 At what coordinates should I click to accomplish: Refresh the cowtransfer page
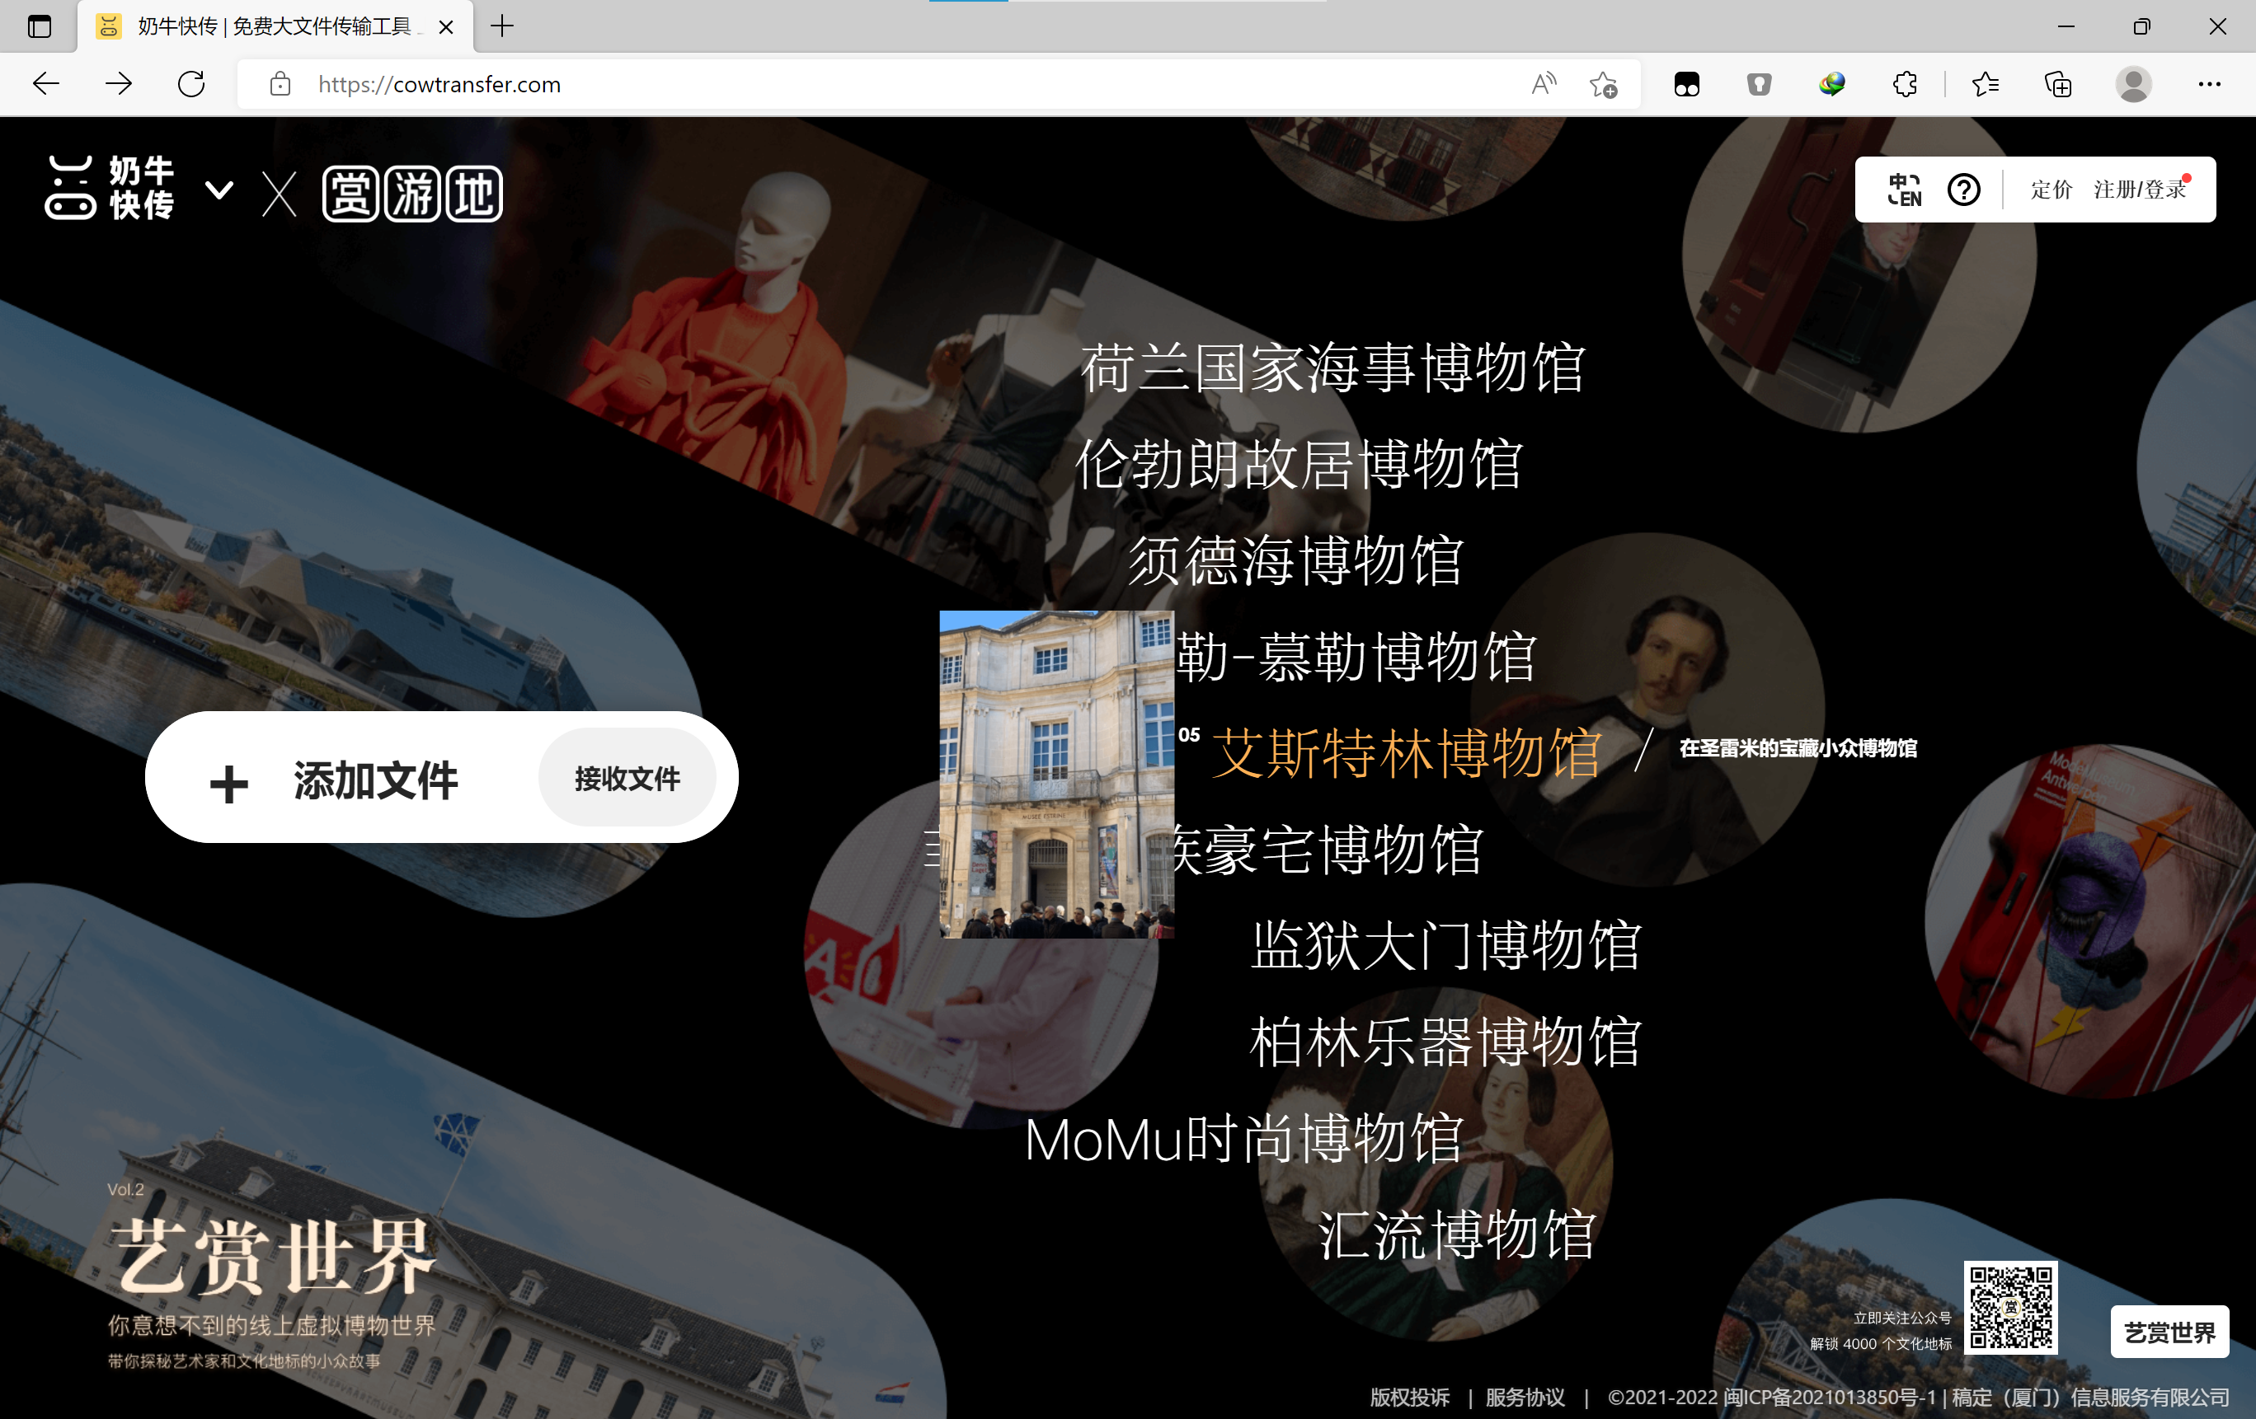191,84
